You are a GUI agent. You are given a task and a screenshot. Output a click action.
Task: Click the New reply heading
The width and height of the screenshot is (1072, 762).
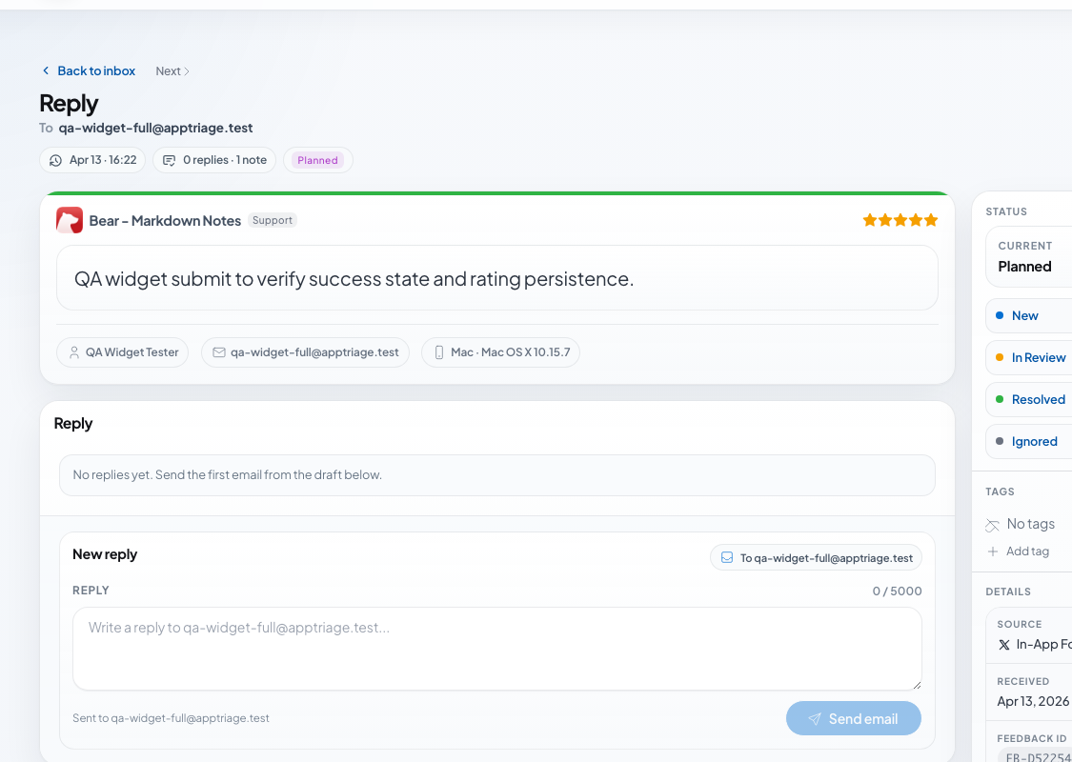105,554
